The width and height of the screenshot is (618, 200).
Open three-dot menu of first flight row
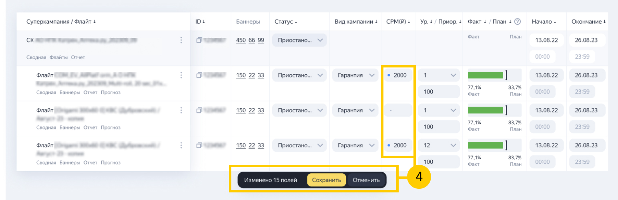pos(181,75)
